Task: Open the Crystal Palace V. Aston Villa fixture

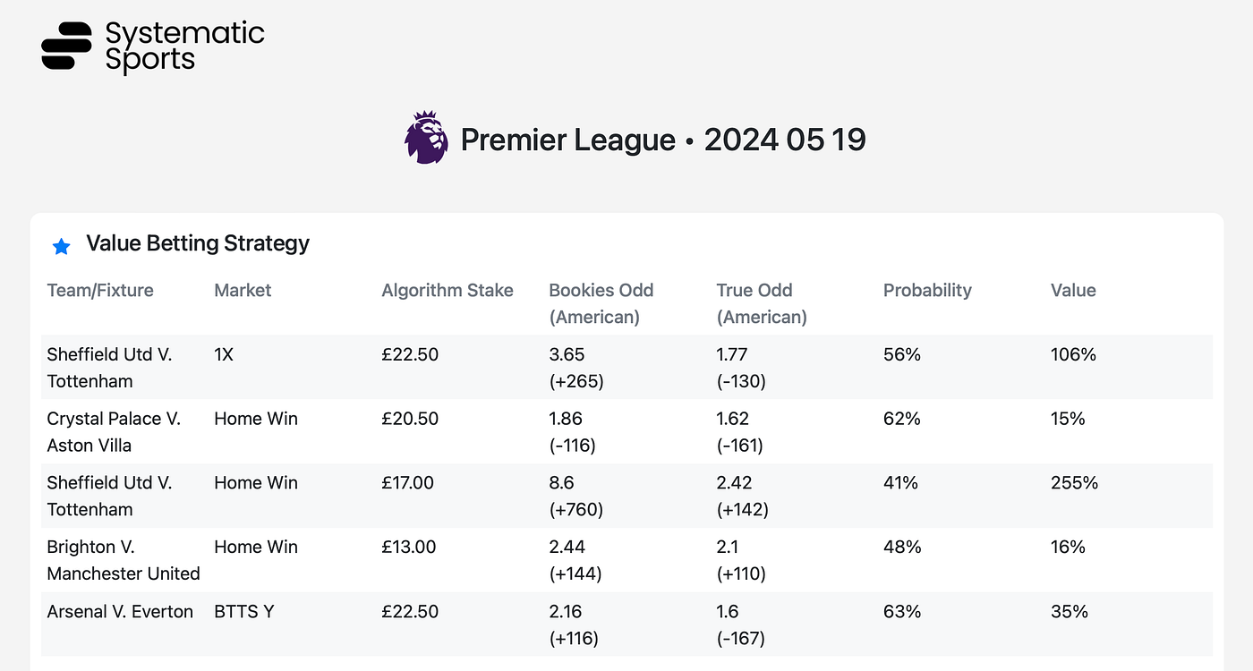Action: [x=114, y=432]
